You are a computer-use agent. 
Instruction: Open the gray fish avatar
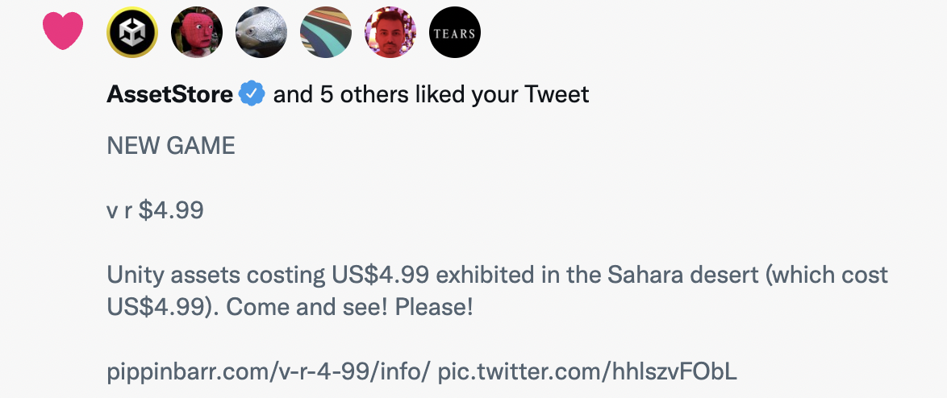coord(261,32)
